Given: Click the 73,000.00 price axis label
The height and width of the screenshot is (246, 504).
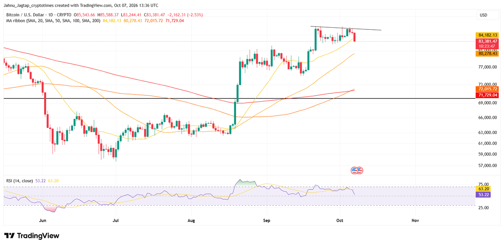Looking at the screenshot, I should click(488, 84).
